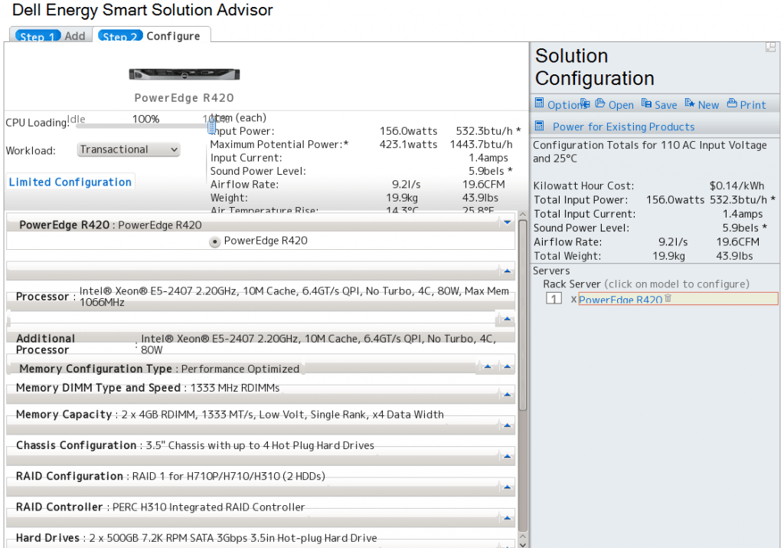Screen dimensions: 784x548
Task: Expand the Memory Capacity row arrow
Action: coord(507,426)
